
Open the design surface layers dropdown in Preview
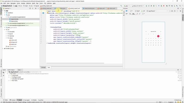(127, 11)
